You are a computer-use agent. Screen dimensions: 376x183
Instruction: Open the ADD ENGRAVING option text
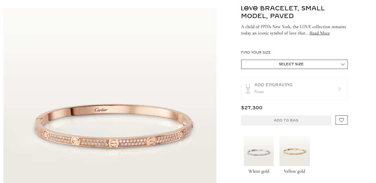(x=273, y=85)
